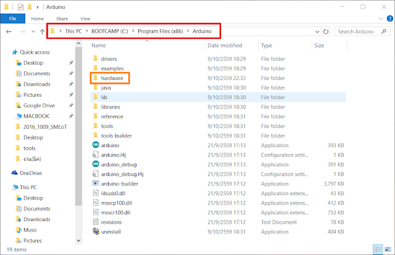Switch to Details view layout button
Image resolution: width=395 pixels, height=255 pixels.
point(378,249)
